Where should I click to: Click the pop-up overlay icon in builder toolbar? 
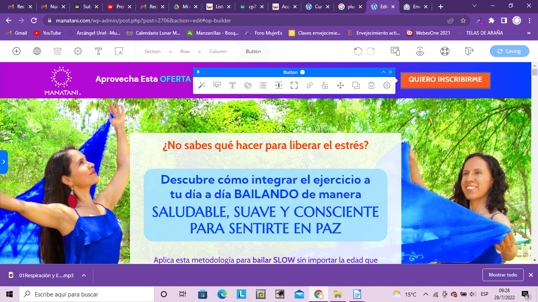(119, 51)
